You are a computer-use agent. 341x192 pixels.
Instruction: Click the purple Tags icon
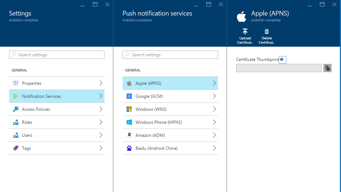tap(15, 148)
